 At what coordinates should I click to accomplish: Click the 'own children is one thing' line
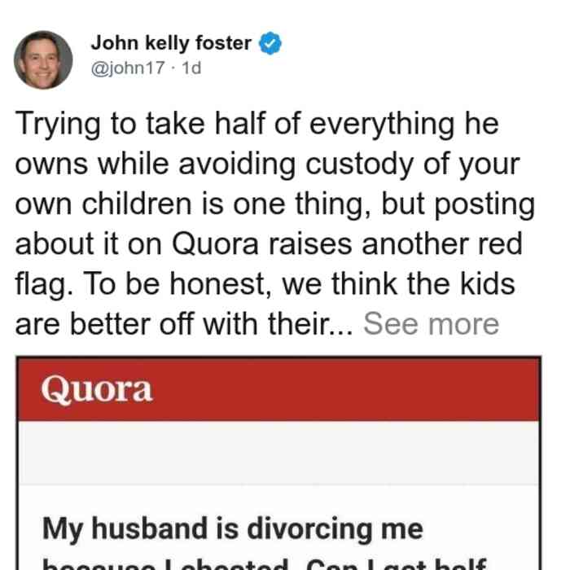tap(275, 204)
